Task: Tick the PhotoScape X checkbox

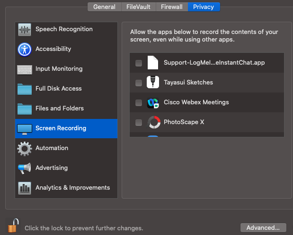Action: 139,123
